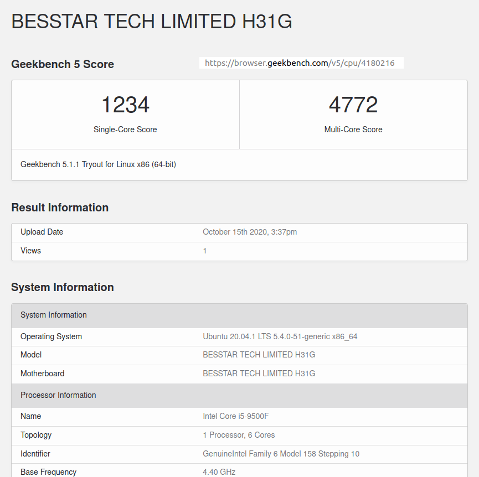This screenshot has height=477, width=479.
Task: Select BESSTAR TECH LIMITED H31G in Model row
Action: pos(259,355)
